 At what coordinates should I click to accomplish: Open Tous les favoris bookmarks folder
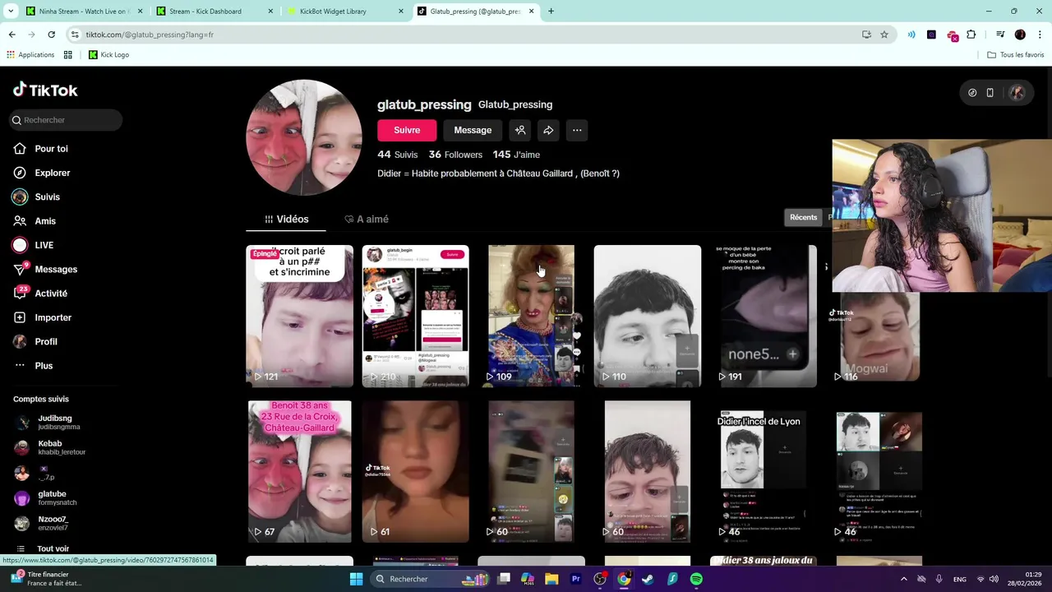coord(1016,54)
